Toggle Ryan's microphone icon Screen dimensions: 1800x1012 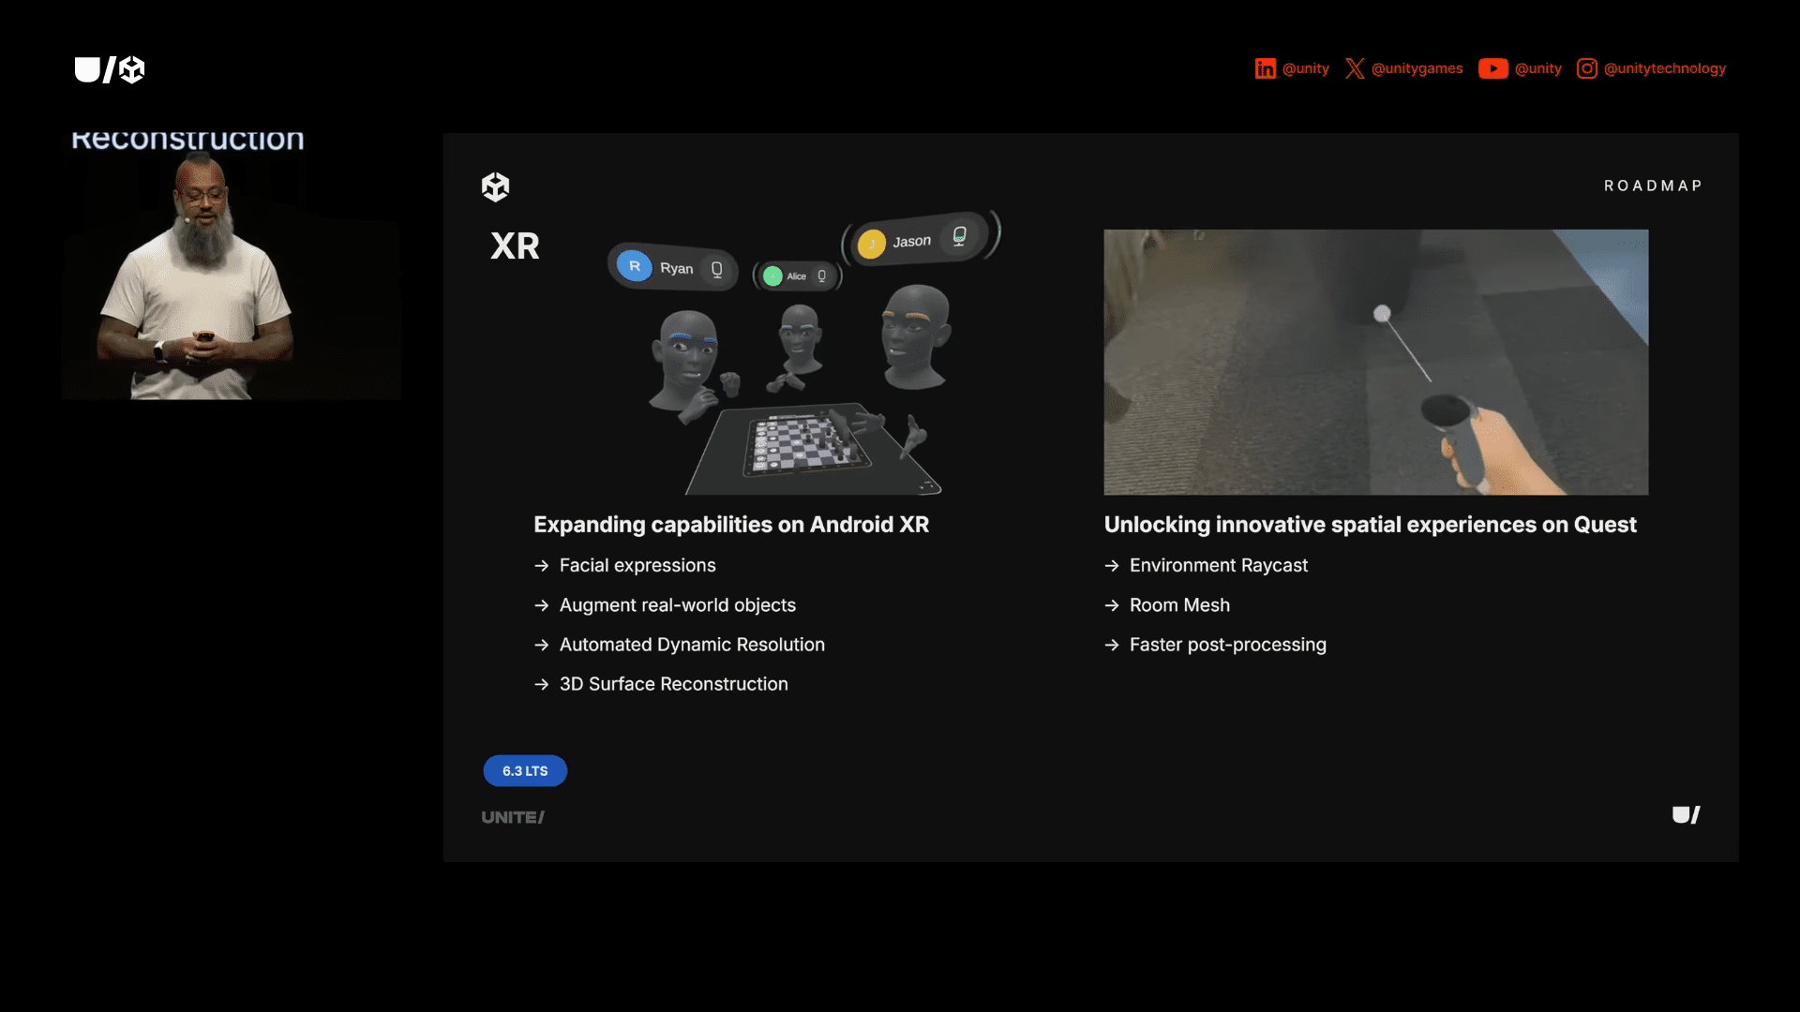(x=717, y=269)
